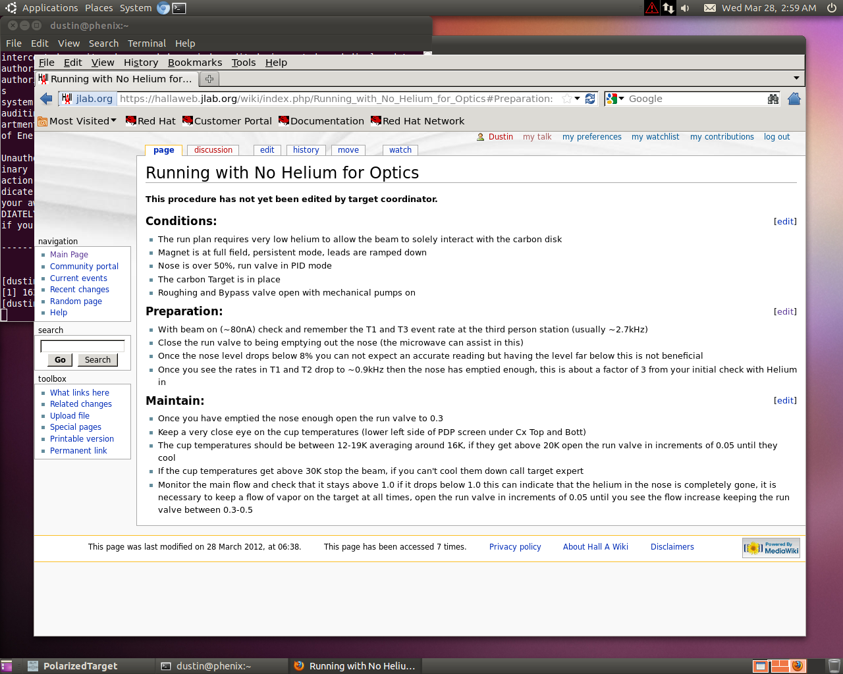Click the Upload file toolbox link
Screen dimensions: 843x674
pyautogui.click(x=70, y=416)
